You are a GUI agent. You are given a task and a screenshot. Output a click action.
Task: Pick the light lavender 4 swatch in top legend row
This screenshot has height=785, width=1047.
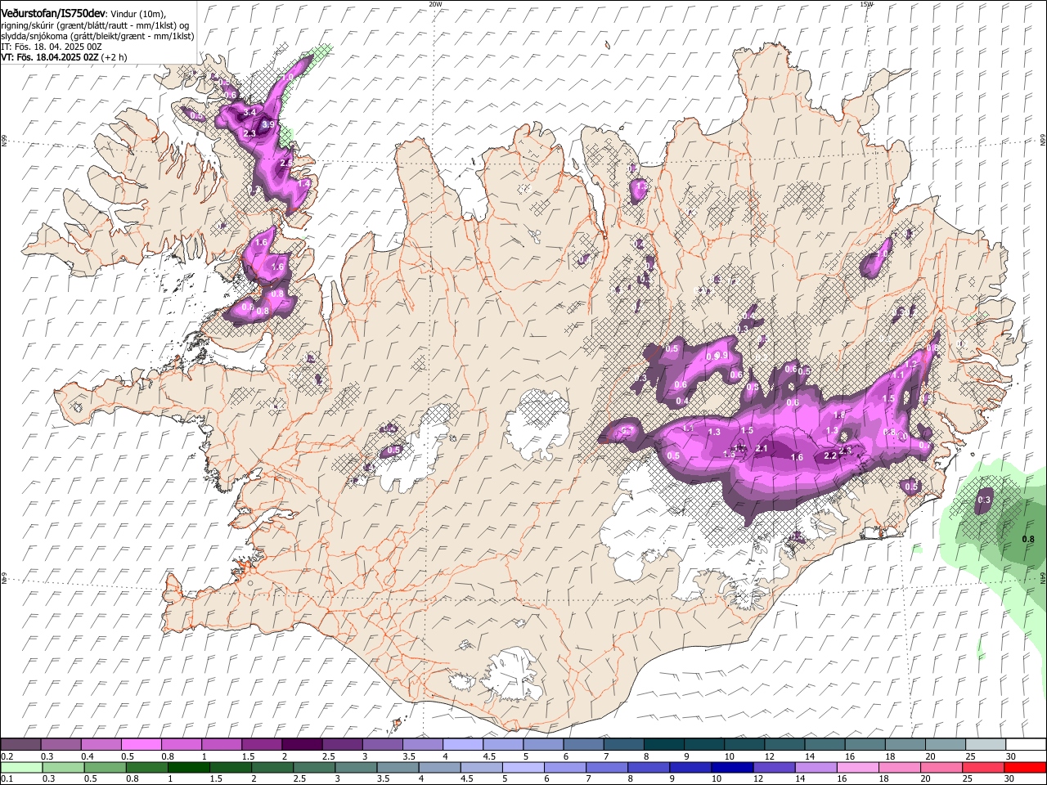(461, 745)
